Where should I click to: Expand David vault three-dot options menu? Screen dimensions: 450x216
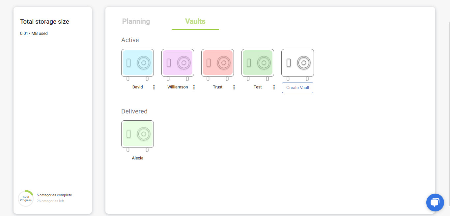pyautogui.click(x=154, y=87)
